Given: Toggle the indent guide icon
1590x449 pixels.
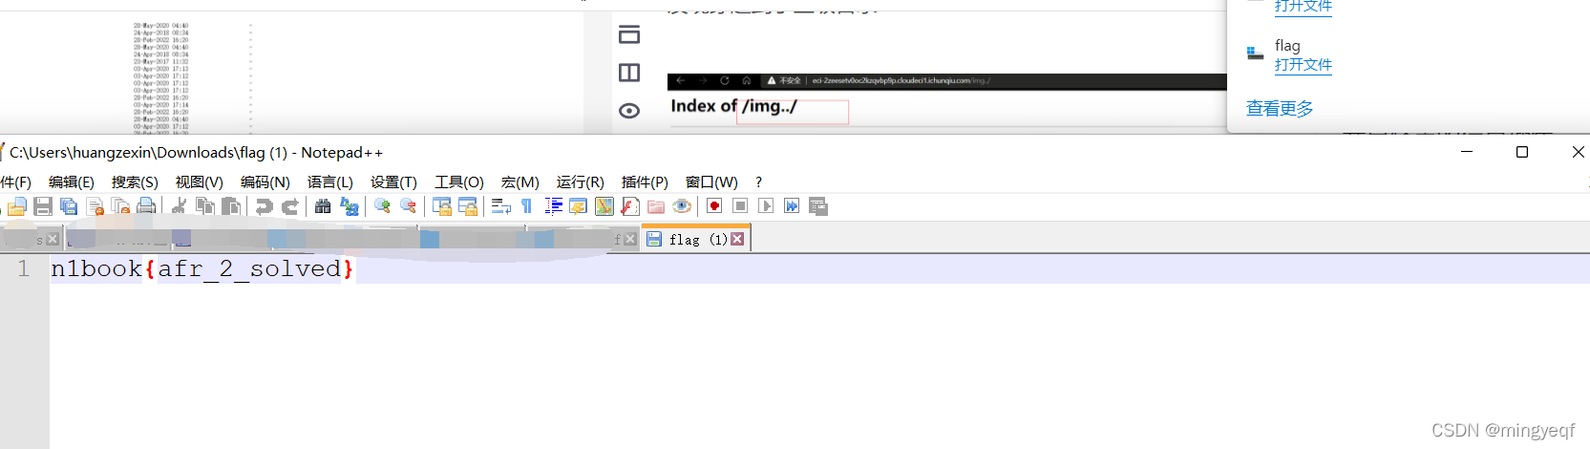Looking at the screenshot, I should point(553,206).
